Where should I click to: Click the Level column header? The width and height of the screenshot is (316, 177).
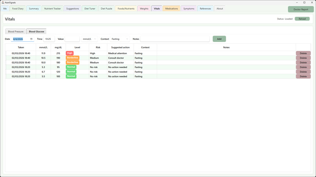tap(77, 48)
